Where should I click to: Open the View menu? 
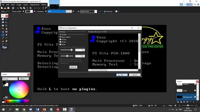tap(13, 5)
